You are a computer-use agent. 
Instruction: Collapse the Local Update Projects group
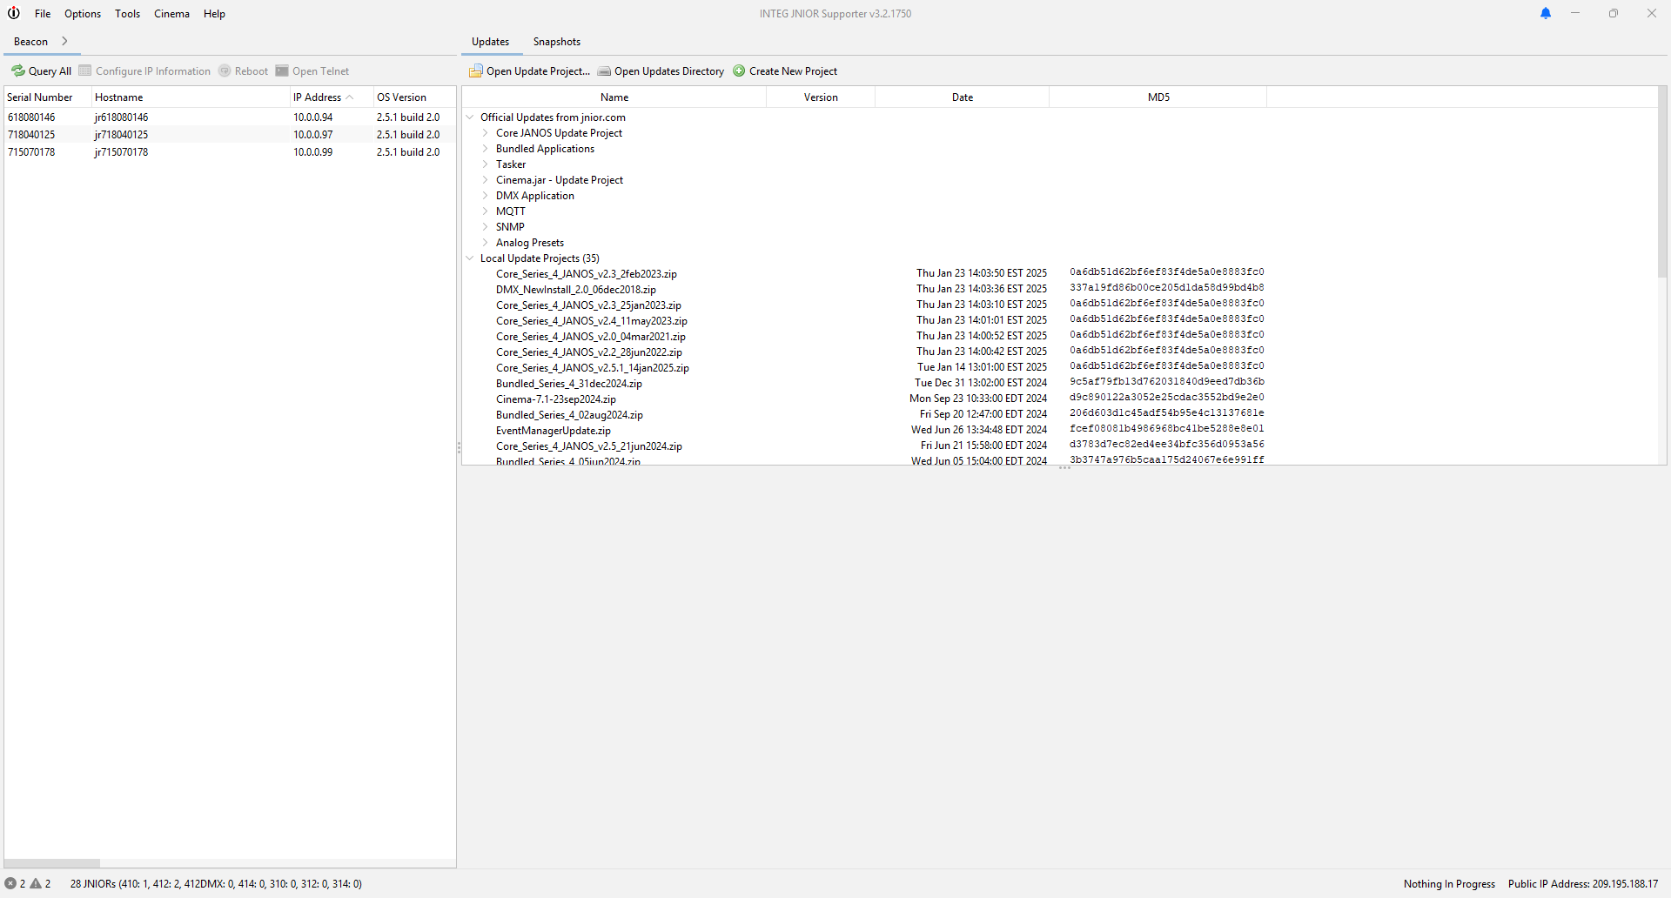tap(470, 258)
